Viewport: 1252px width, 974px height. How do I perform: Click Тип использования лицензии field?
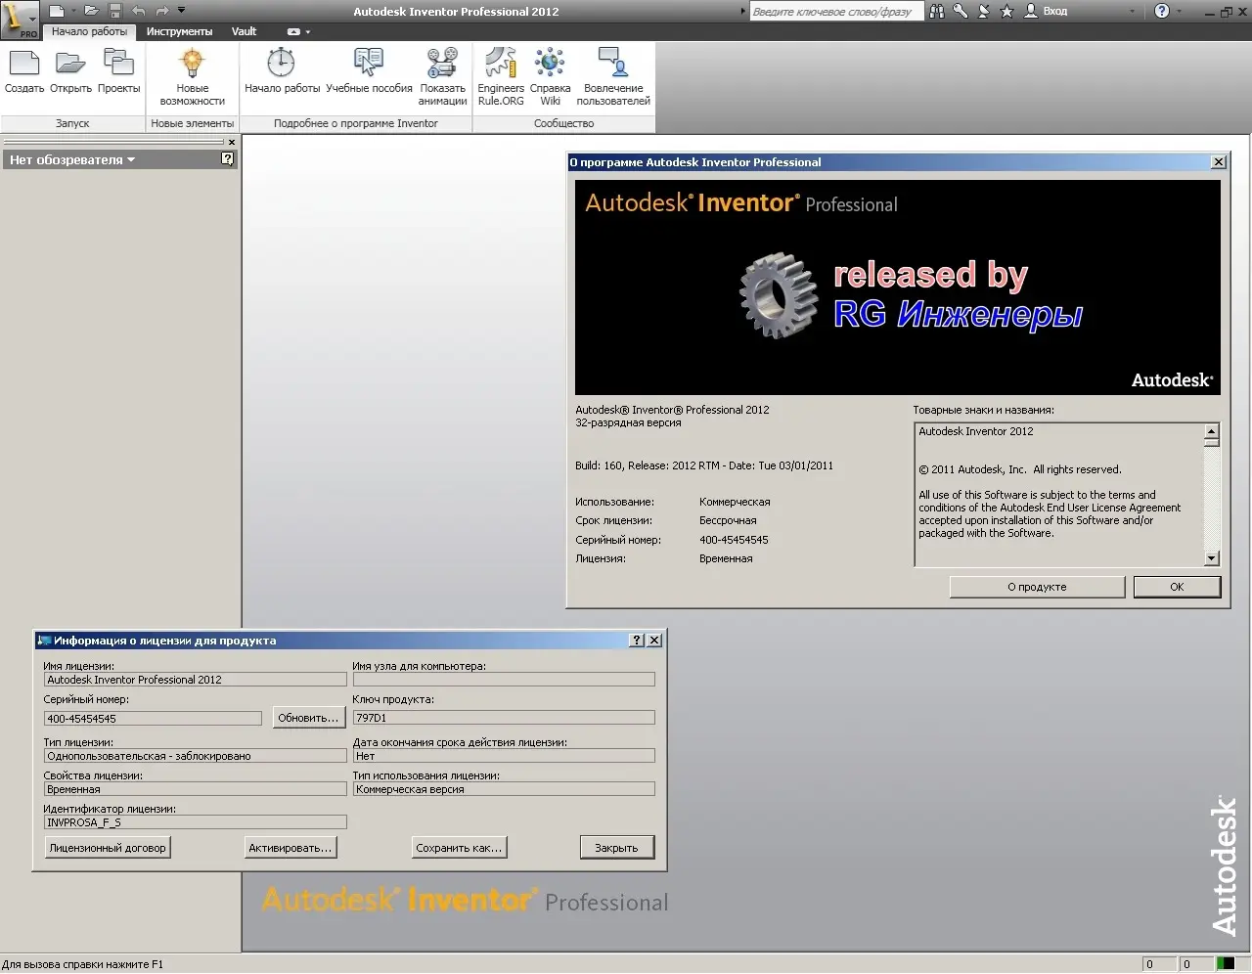click(504, 789)
